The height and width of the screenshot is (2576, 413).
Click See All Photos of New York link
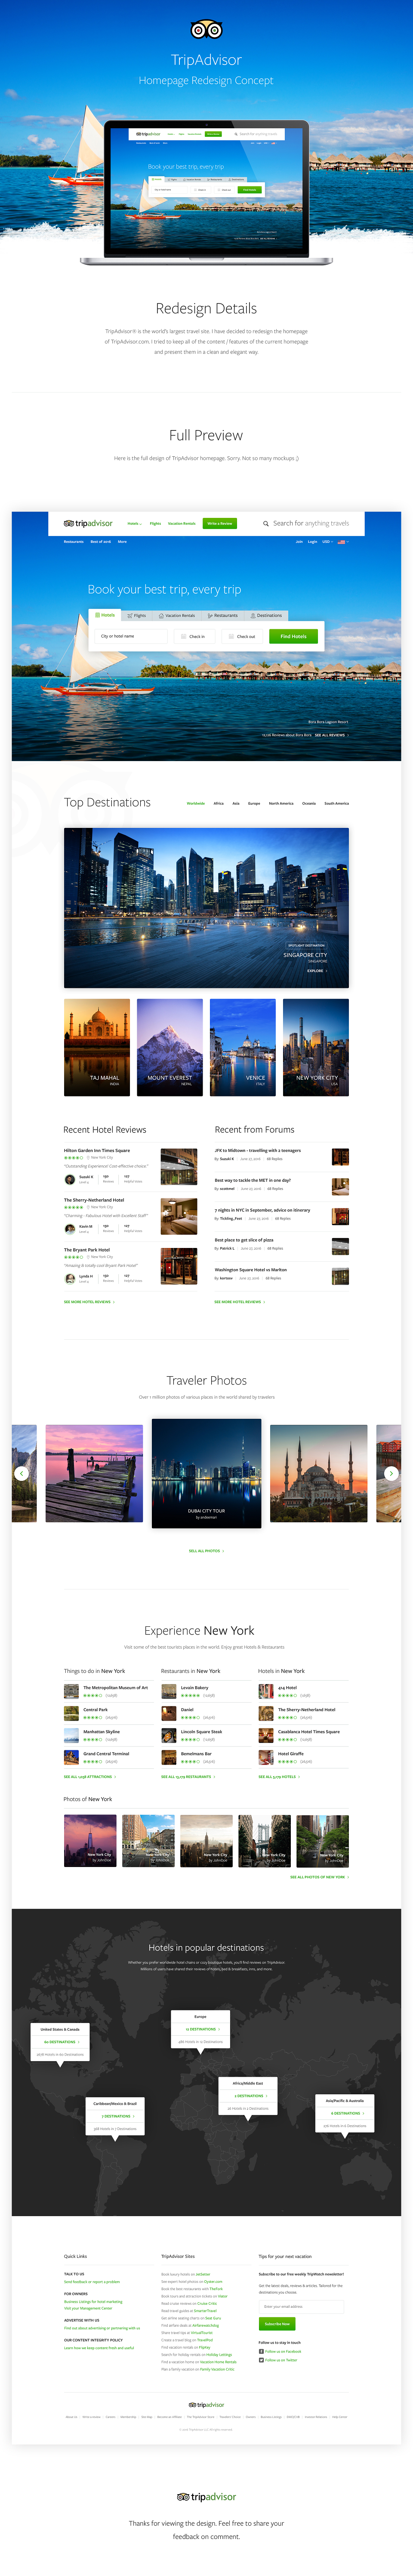click(319, 1877)
